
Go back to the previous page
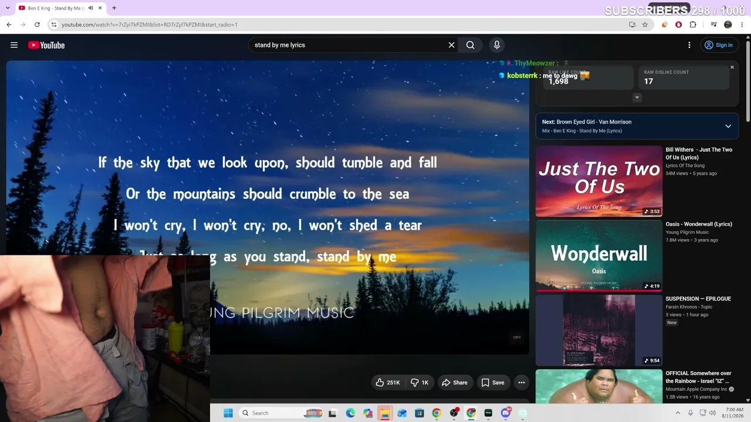(x=9, y=25)
